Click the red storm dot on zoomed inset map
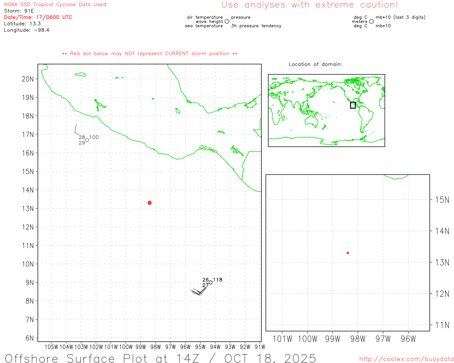 coord(348,253)
